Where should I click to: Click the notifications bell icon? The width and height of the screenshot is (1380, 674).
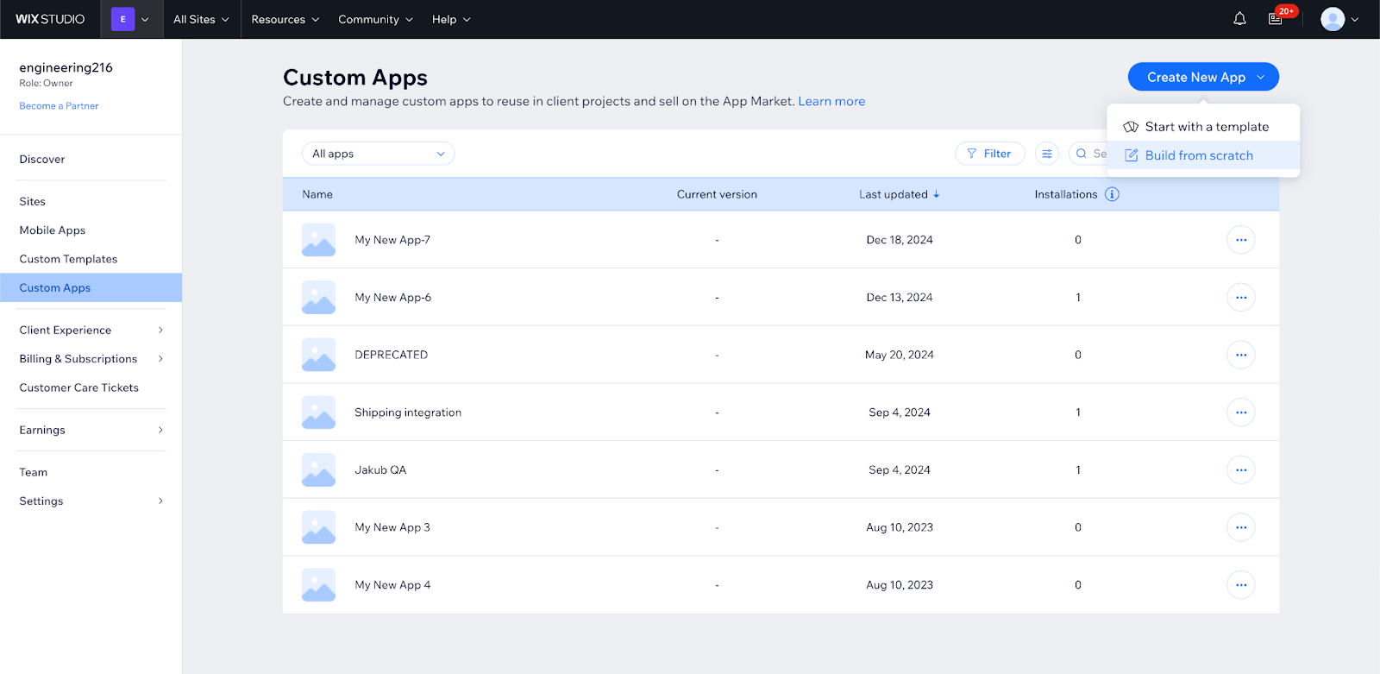click(x=1239, y=19)
